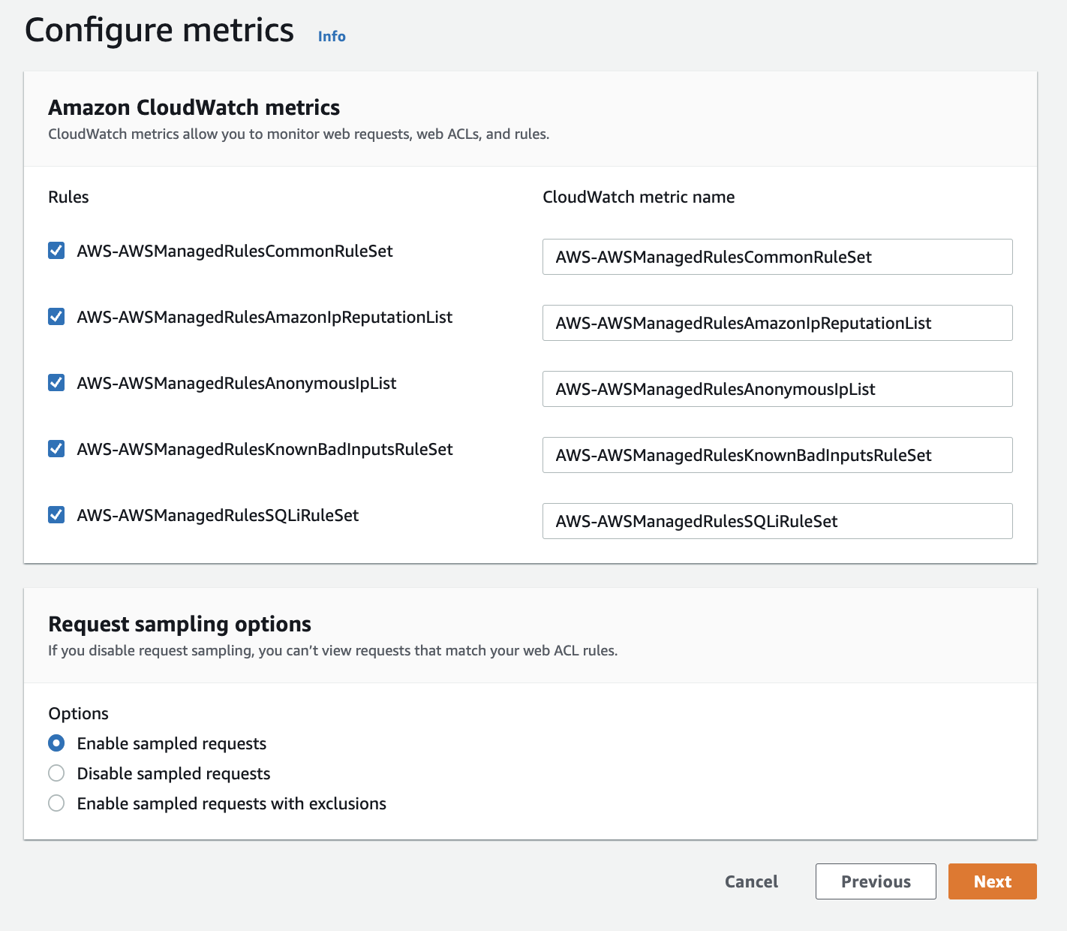Toggle the AWSManagedRulesAmazonIpReputationList rule checkbox

[56, 317]
